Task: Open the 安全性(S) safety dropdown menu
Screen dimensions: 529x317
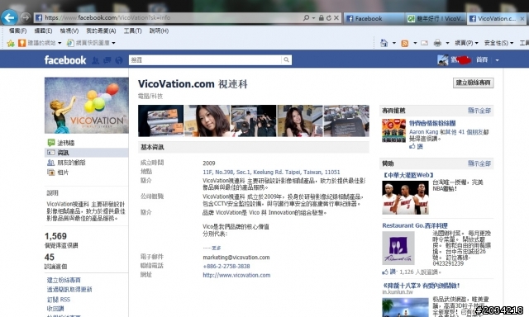Action: pyautogui.click(x=498, y=43)
